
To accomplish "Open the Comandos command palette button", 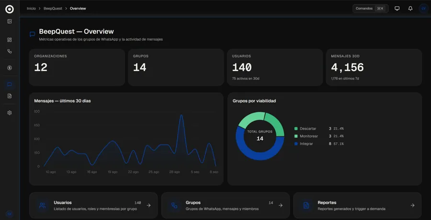I will pos(371,9).
